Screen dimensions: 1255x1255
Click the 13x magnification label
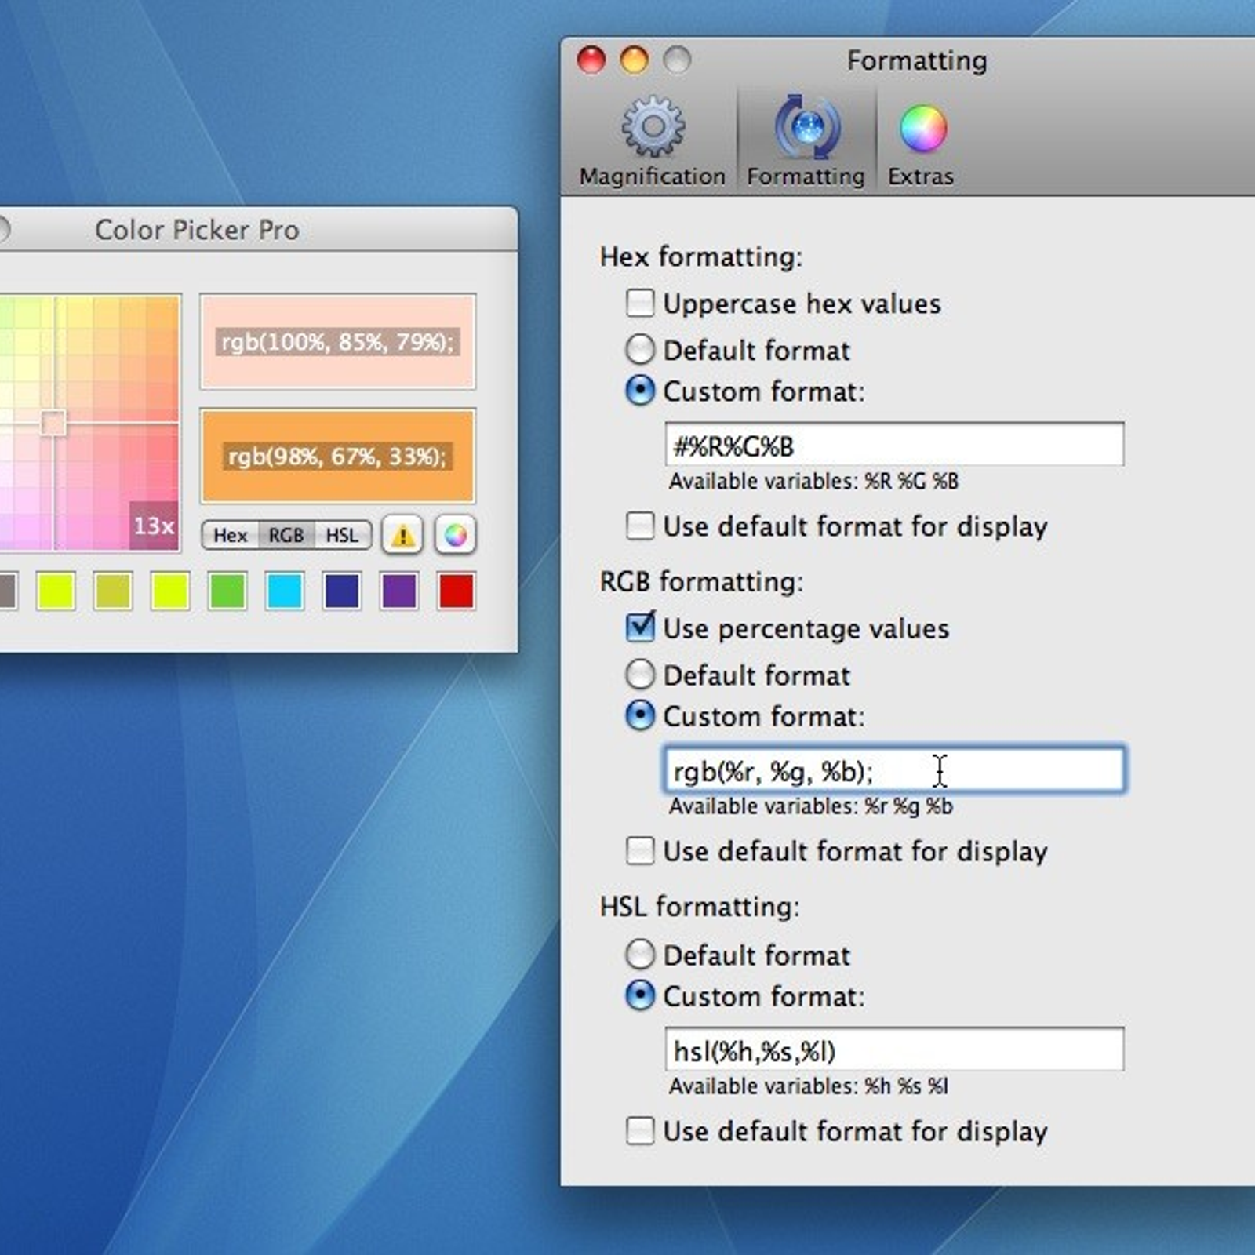tap(154, 526)
